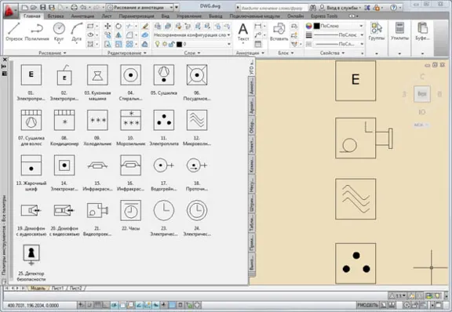Screen dimensions: 452x312
Task: Click the Верх face of ViewCube
Action: 421,94
